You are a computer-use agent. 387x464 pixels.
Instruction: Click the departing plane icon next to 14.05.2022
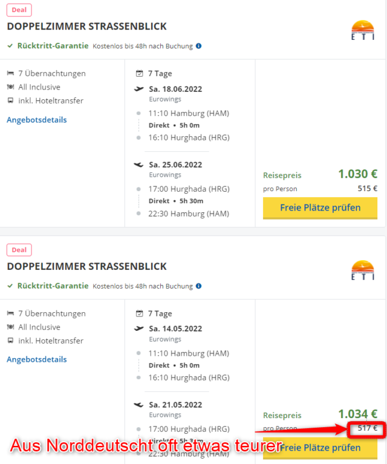click(138, 328)
